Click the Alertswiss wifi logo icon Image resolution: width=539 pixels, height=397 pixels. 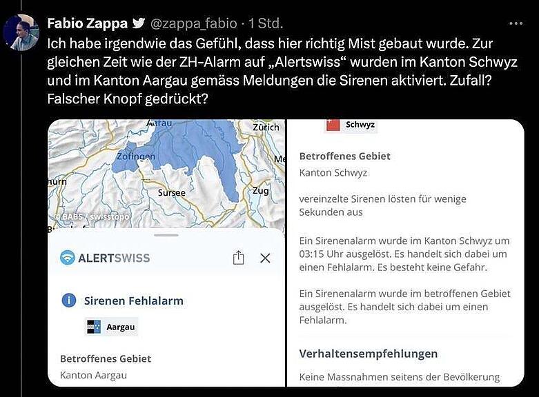[68, 258]
